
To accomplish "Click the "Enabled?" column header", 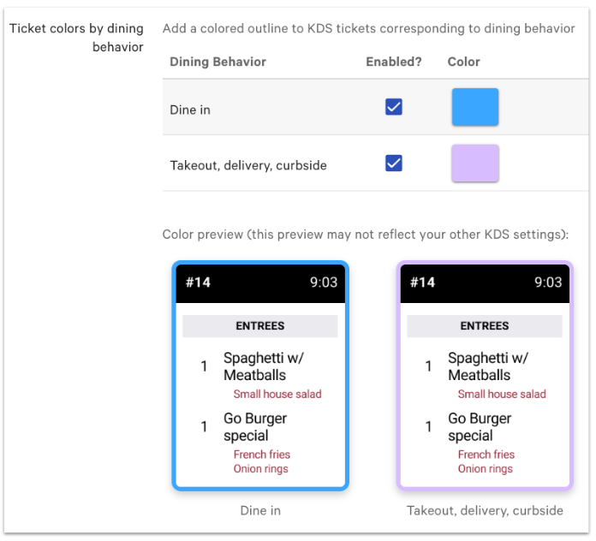I will click(394, 62).
